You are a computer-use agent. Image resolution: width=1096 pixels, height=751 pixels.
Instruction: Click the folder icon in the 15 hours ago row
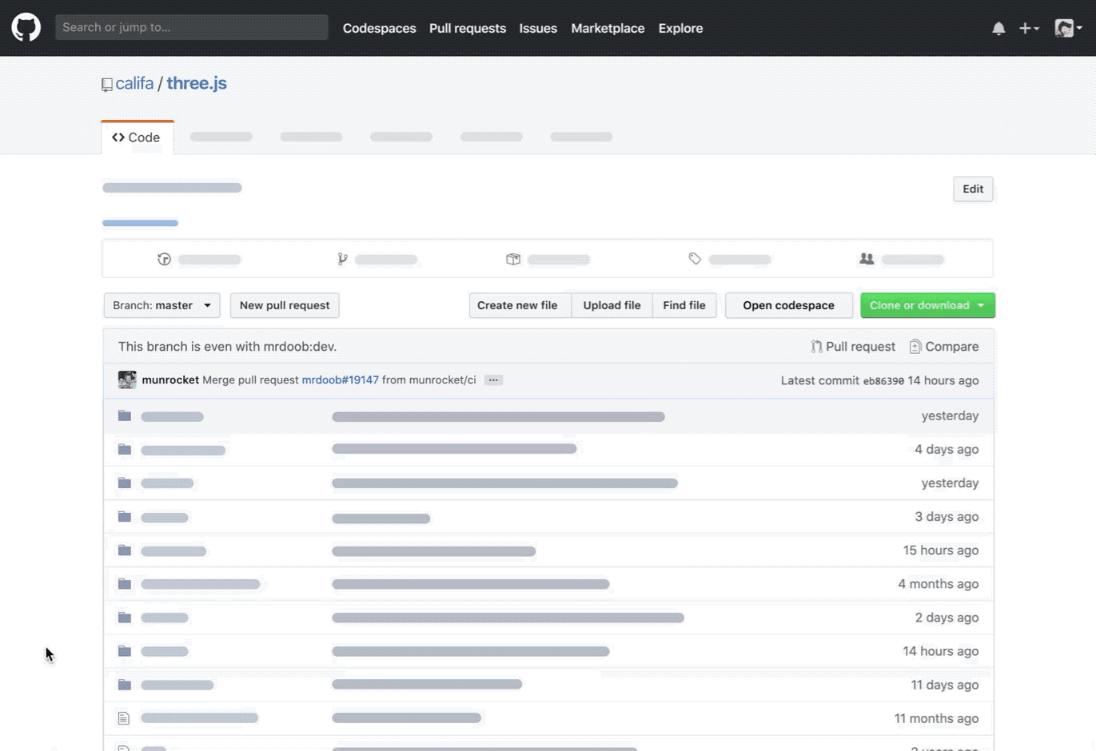coord(125,550)
